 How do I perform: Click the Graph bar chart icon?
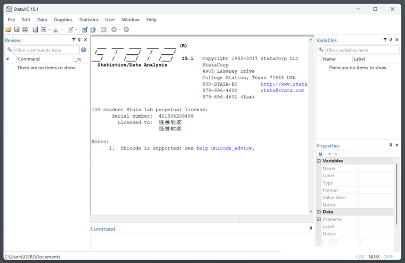point(55,30)
